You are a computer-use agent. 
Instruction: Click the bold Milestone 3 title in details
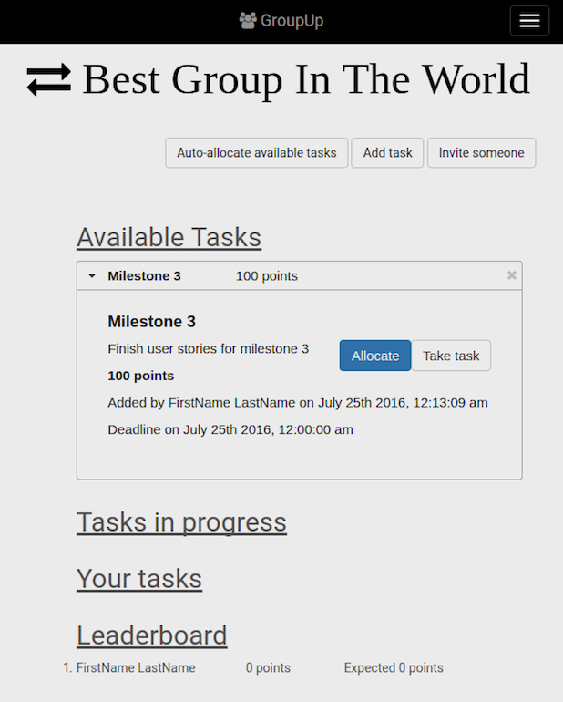coord(152,322)
